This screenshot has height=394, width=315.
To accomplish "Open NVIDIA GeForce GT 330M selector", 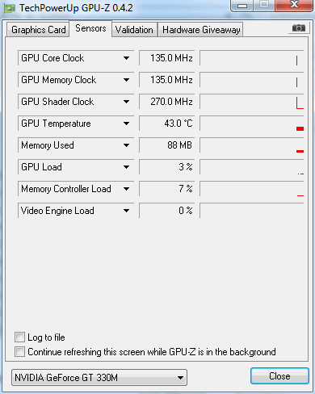I will tap(99, 377).
